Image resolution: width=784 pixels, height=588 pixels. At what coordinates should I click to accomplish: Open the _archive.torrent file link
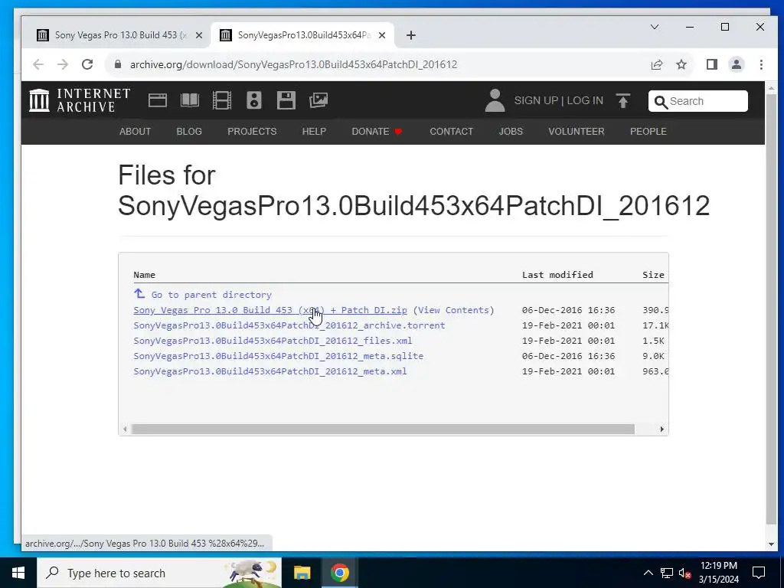pyautogui.click(x=289, y=325)
